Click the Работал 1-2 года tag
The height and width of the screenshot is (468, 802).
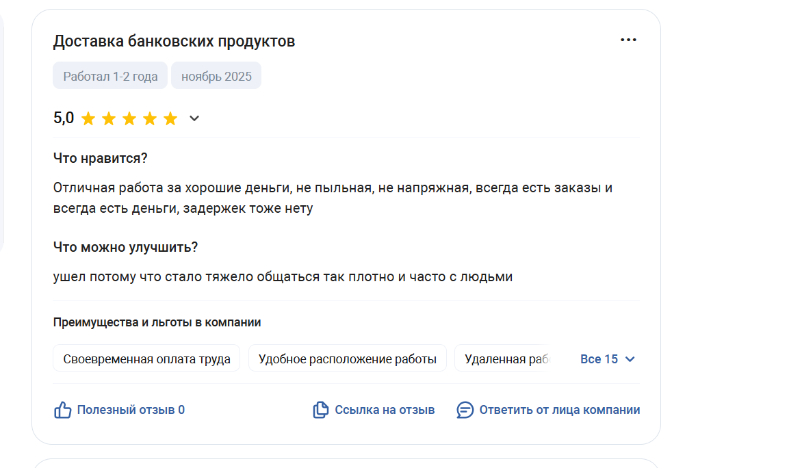(x=110, y=76)
